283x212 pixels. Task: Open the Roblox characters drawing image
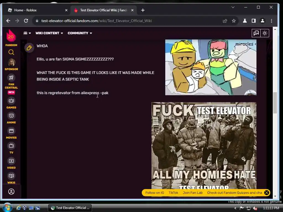(211, 67)
